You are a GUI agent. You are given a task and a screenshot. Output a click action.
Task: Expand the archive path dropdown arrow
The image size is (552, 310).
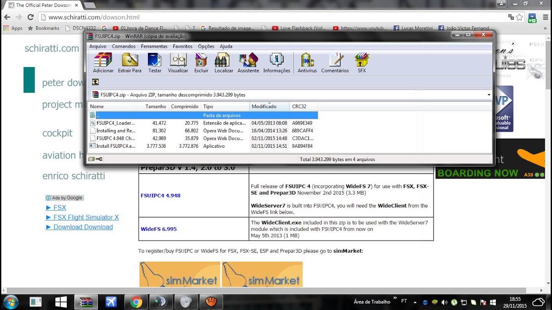coord(489,95)
